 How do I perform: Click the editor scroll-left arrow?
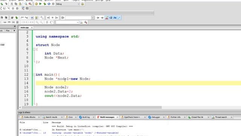tap(20, 107)
